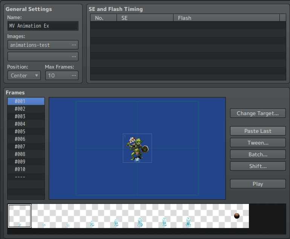Click the 'SE' column header
The height and width of the screenshot is (239, 290).
(x=145, y=18)
